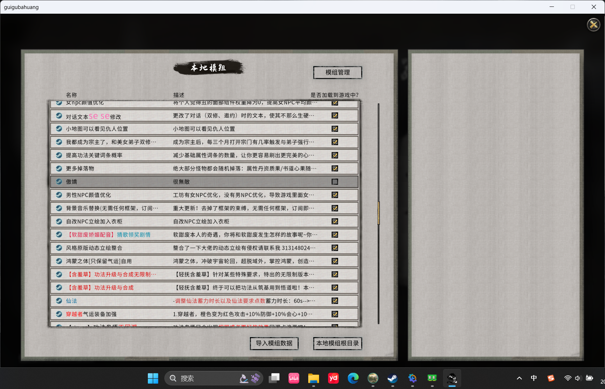Open File Explorer from the taskbar
605x389 pixels.
click(x=313, y=378)
